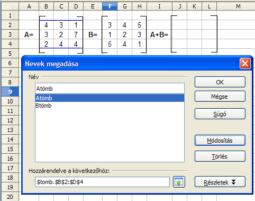
Task: Select row 1 header
Action: point(10,15)
